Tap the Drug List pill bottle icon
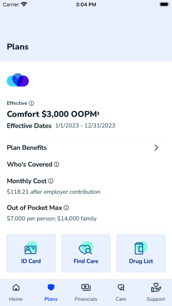 tap(139, 248)
